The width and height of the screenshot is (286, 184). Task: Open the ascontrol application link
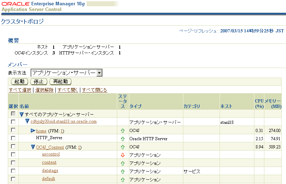(x=51, y=154)
